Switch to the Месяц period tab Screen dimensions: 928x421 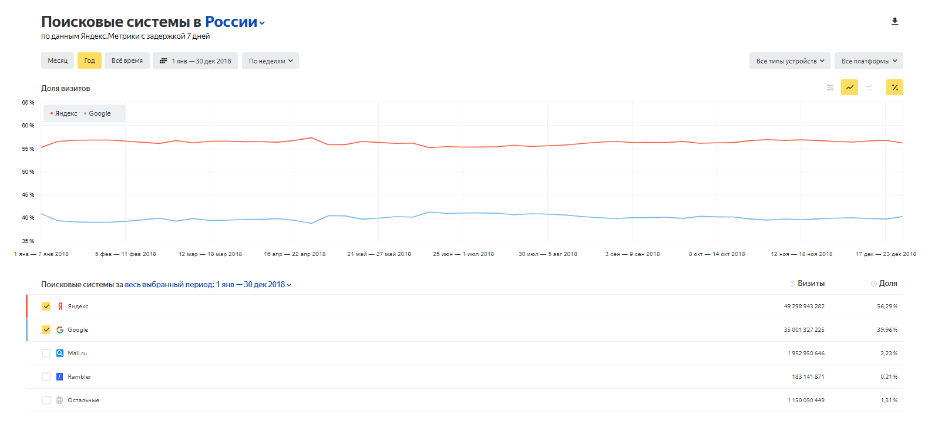click(58, 61)
